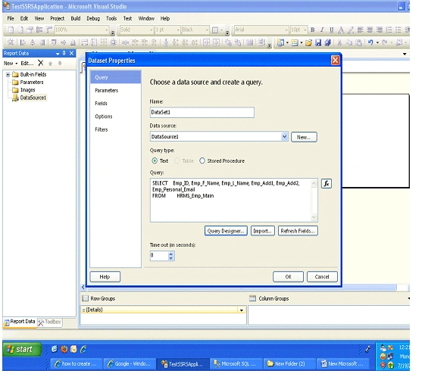
Task: Click the Add New Item toolbar icon
Action: (x=295, y=42)
